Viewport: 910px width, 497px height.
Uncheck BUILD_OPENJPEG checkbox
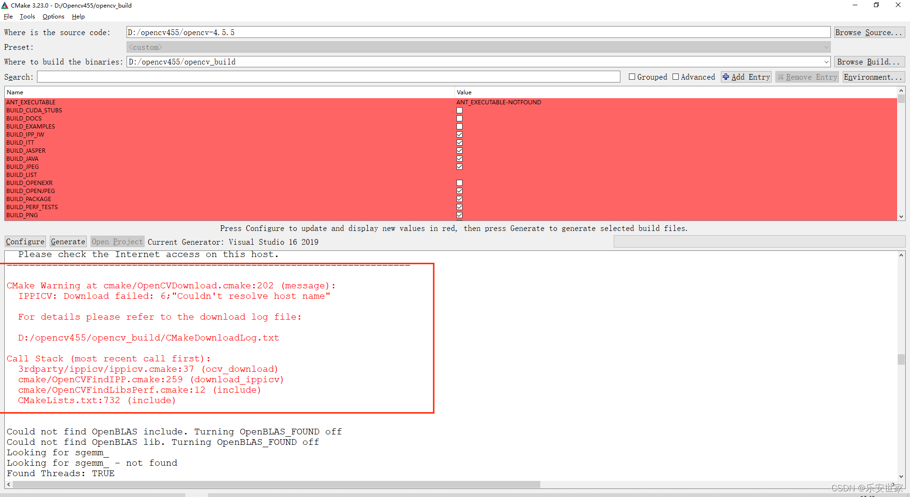click(x=459, y=191)
